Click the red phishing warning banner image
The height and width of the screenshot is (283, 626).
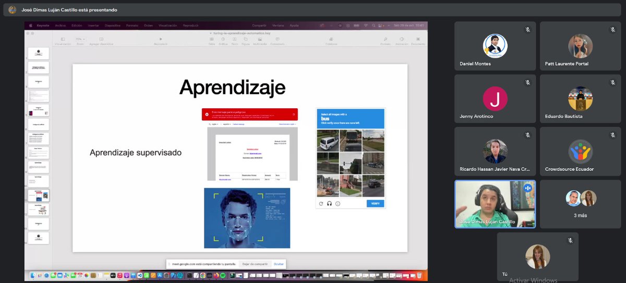[250, 114]
